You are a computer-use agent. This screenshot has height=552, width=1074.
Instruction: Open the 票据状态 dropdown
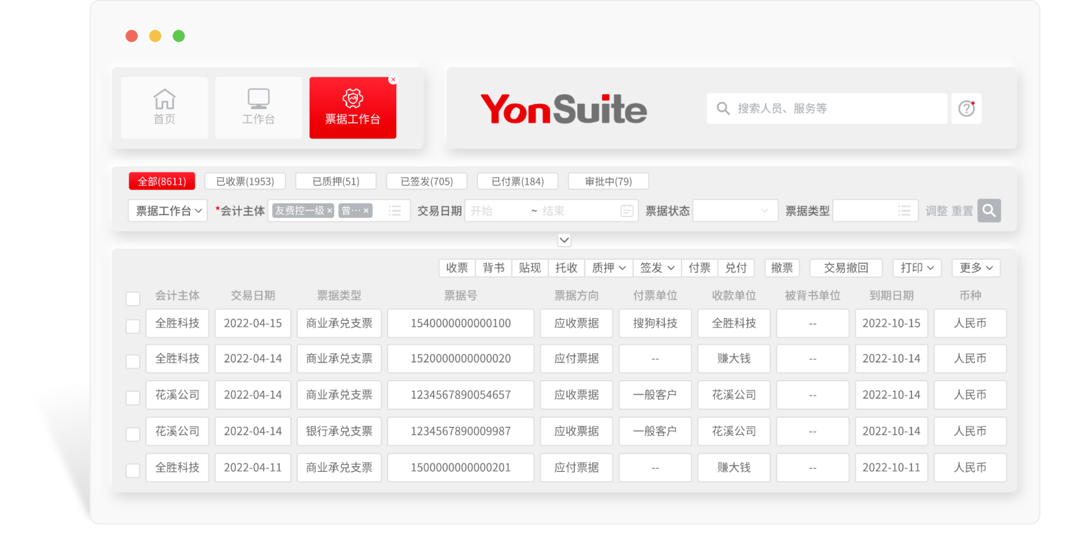735,211
